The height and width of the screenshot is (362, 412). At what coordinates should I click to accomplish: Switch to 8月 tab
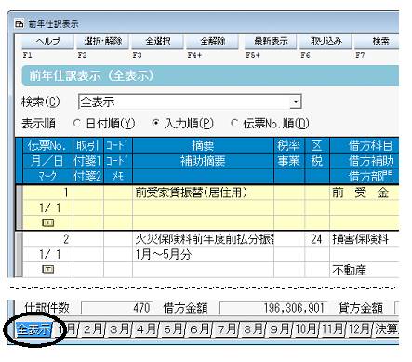252,329
